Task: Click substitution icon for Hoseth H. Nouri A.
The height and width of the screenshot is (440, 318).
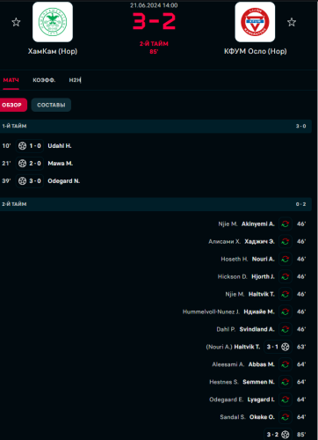Action: (x=285, y=260)
